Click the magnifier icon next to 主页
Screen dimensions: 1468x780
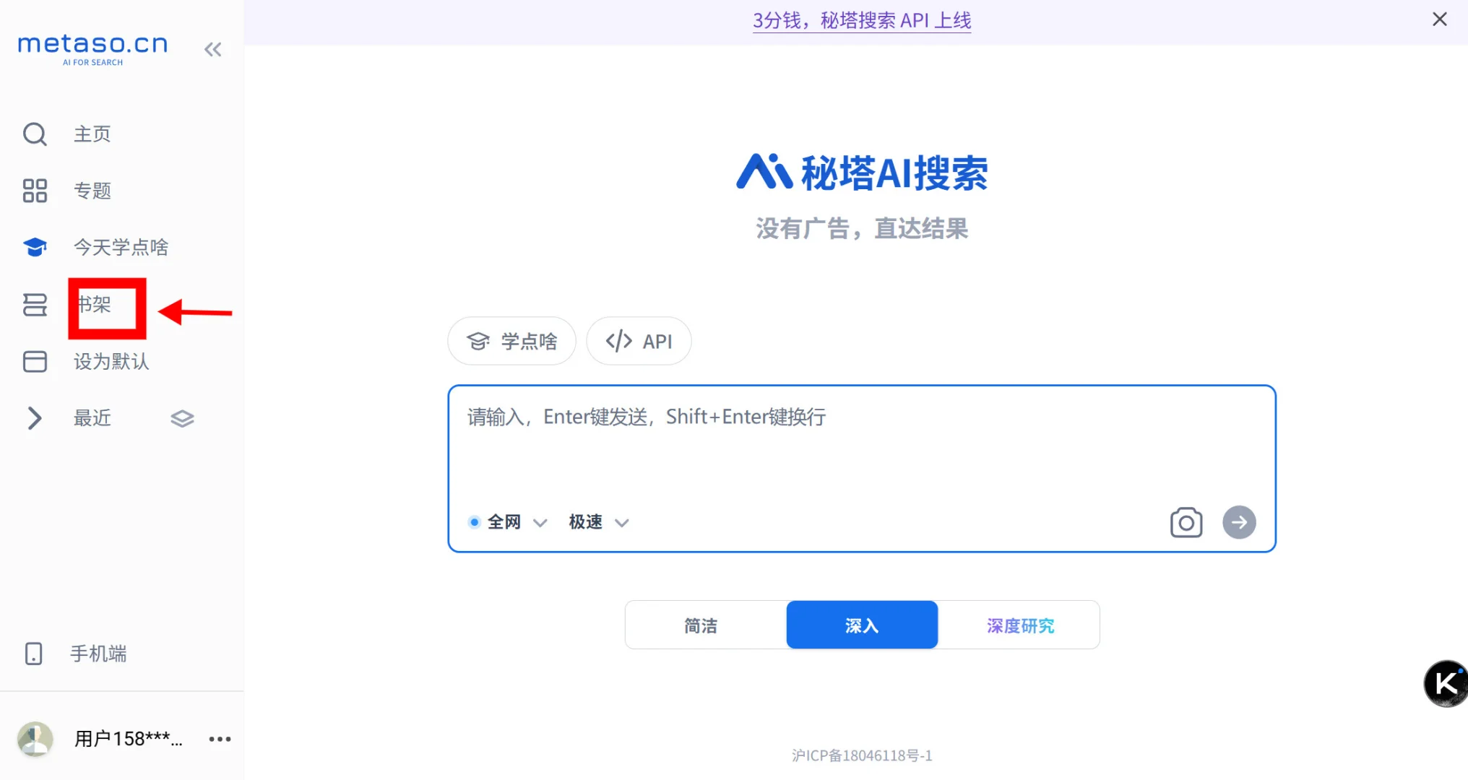(x=35, y=134)
